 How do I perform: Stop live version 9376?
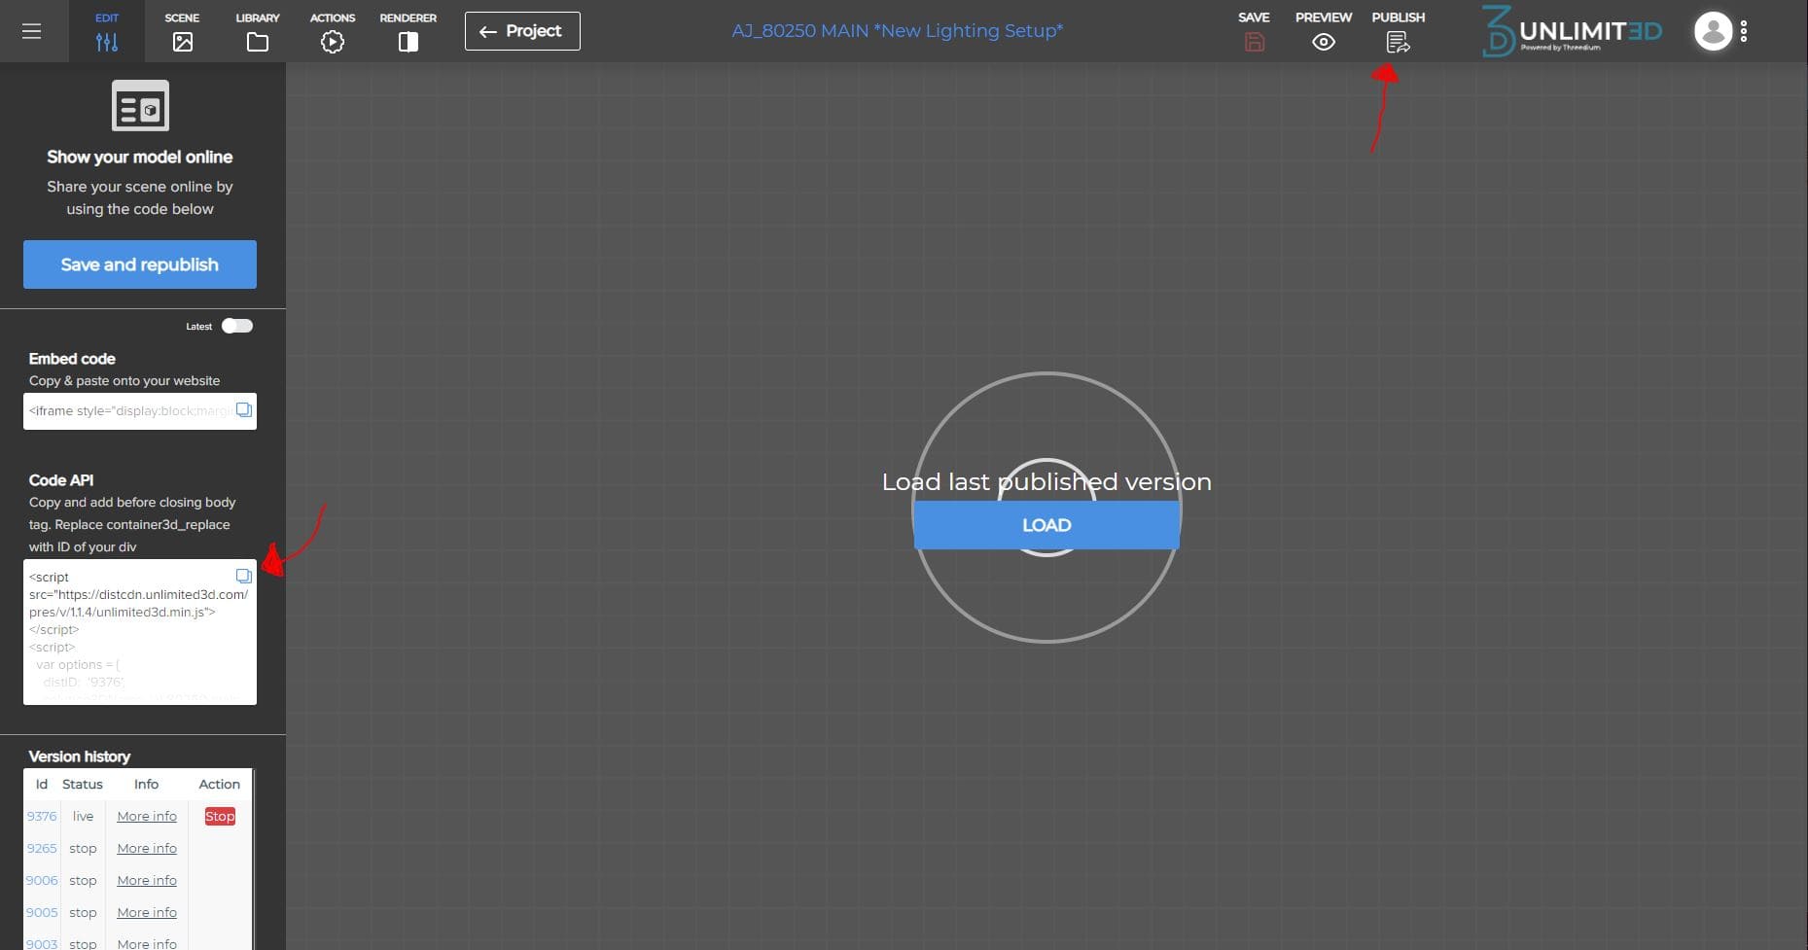click(220, 817)
